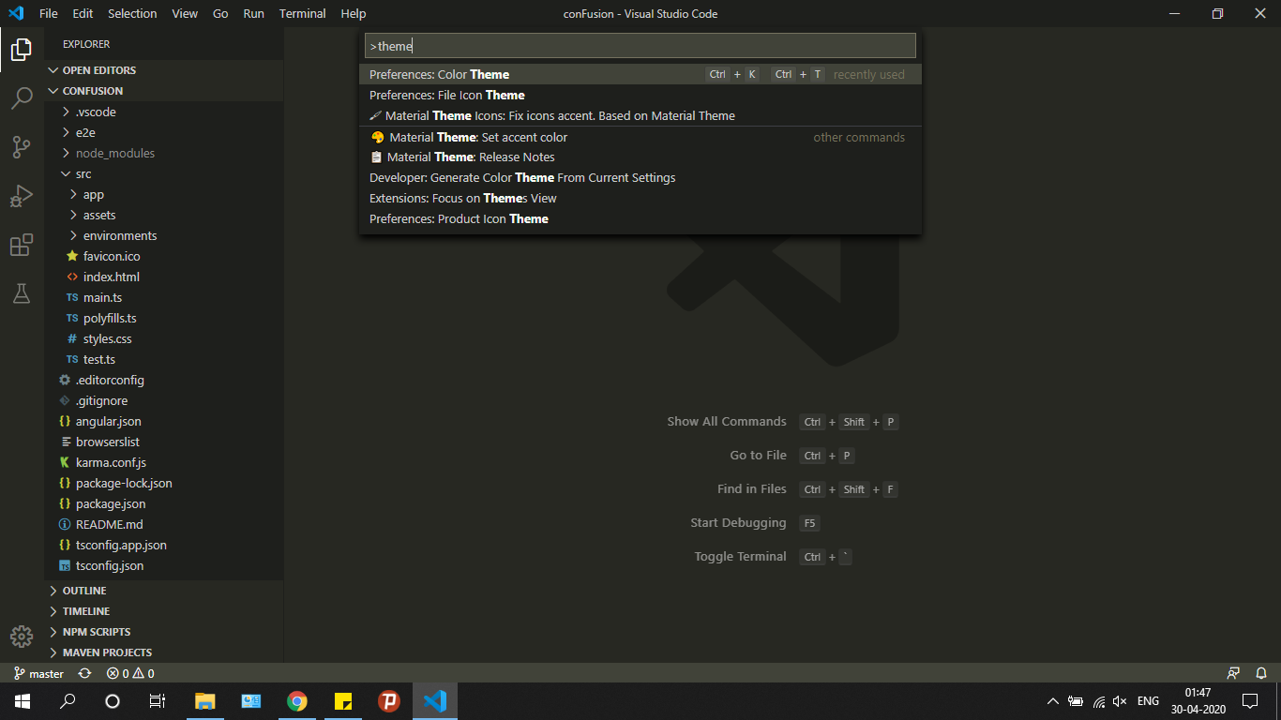Open errors and warnings count in status bar

130,673
